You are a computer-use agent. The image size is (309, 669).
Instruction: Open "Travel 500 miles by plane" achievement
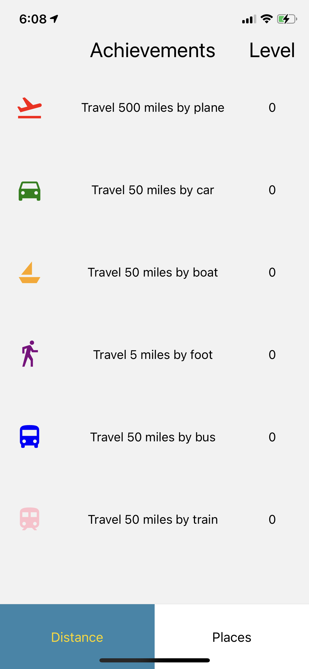point(153,108)
